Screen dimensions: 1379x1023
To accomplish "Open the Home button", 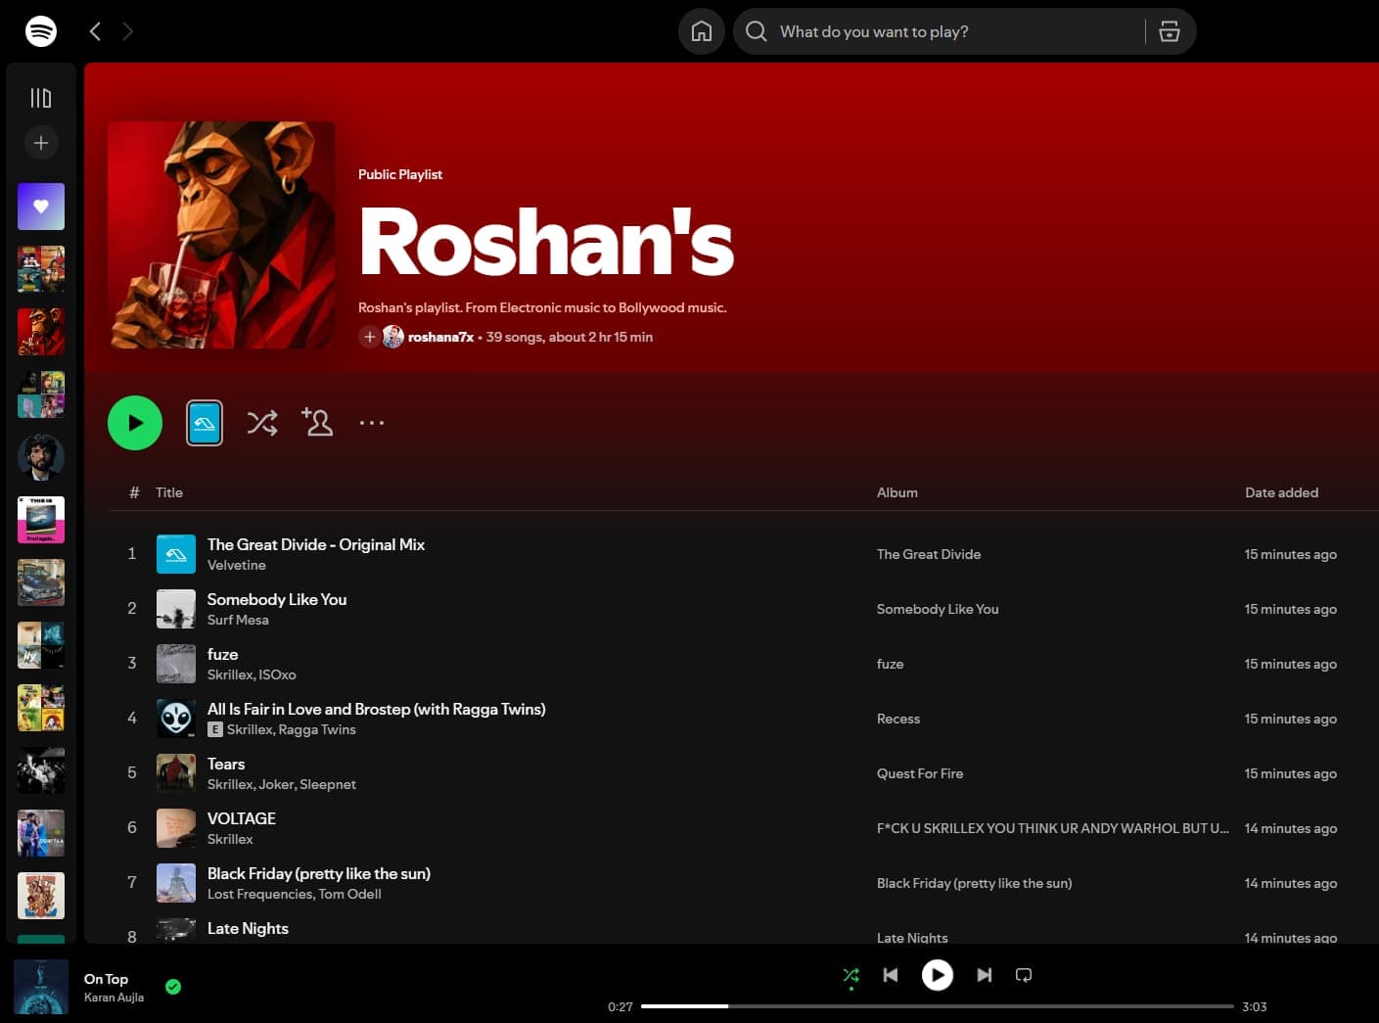I will [702, 31].
